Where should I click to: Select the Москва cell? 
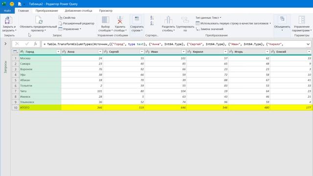(40, 58)
